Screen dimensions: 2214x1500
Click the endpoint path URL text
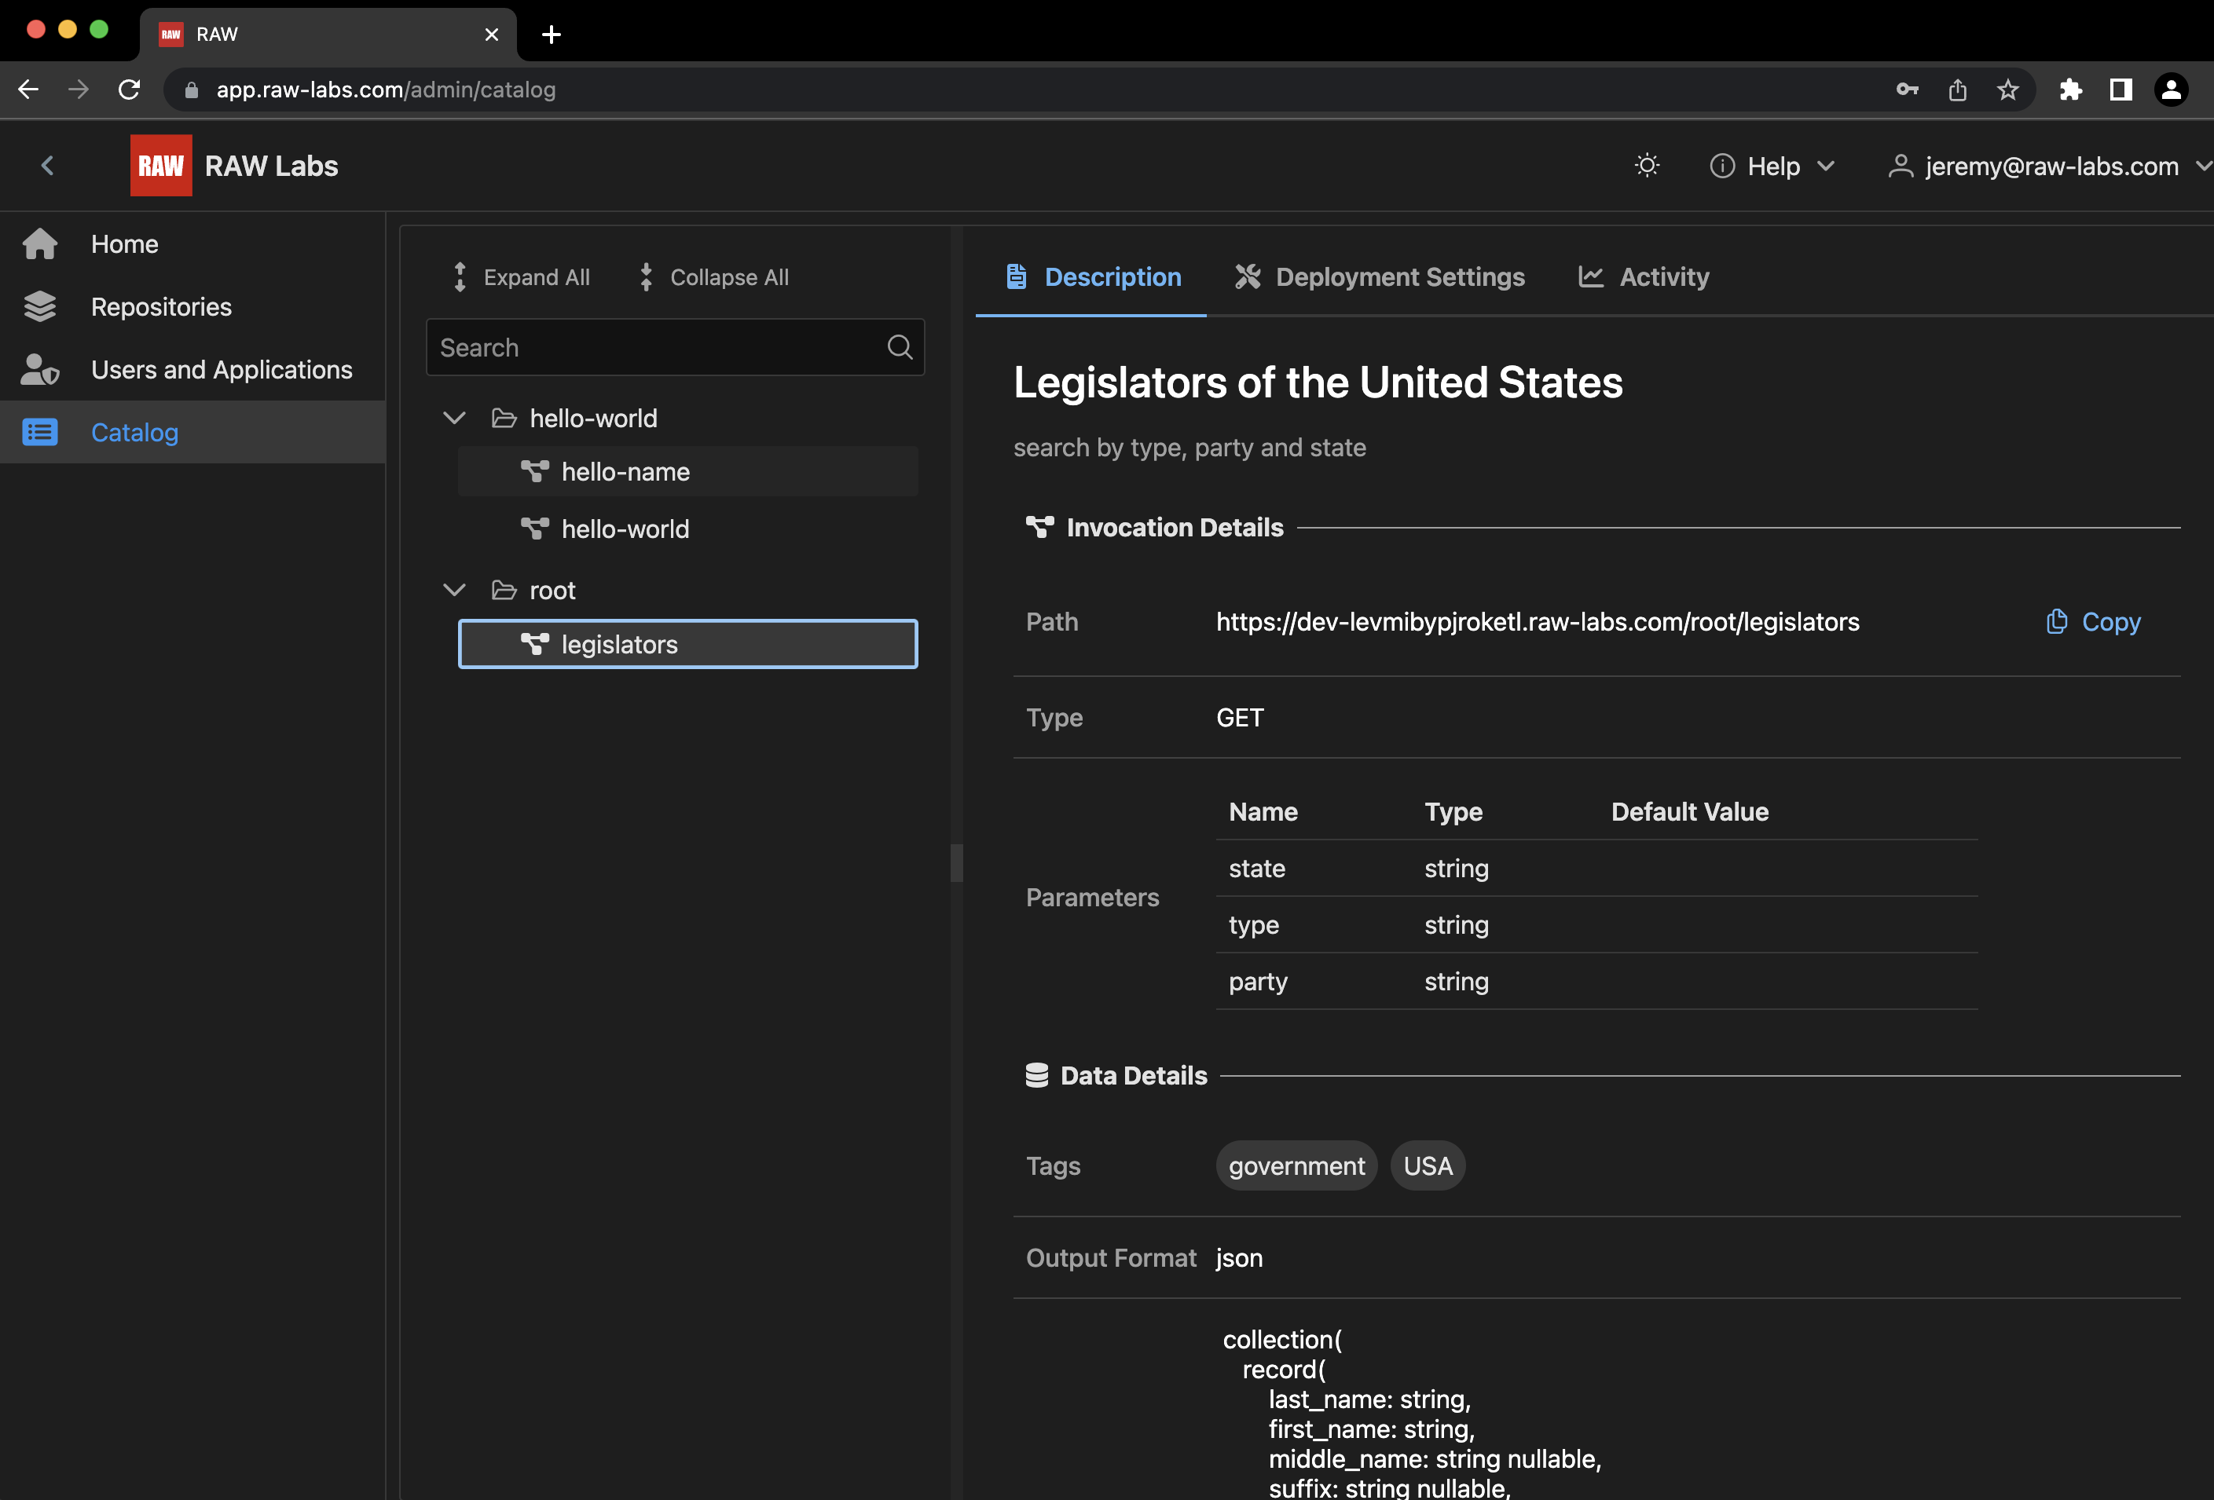coord(1538,622)
